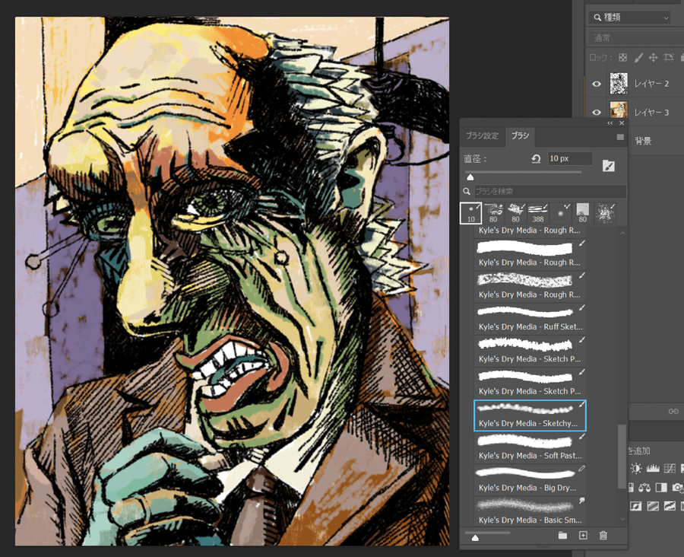Choose Kyle's Dry Media - Big Dry... brush
Image resolution: width=684 pixels, height=557 pixels.
(x=530, y=480)
